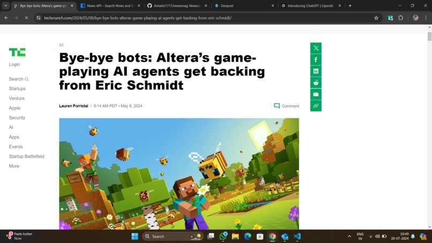Viewport: 432px width, 243px height.
Task: Show hidden system tray icons
Action: [x=349, y=237]
